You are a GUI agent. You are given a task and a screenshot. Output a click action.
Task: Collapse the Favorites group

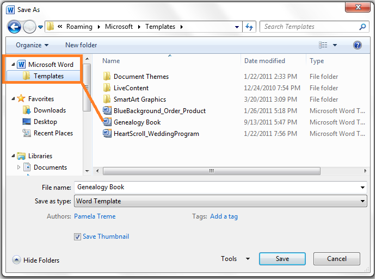click(13, 98)
